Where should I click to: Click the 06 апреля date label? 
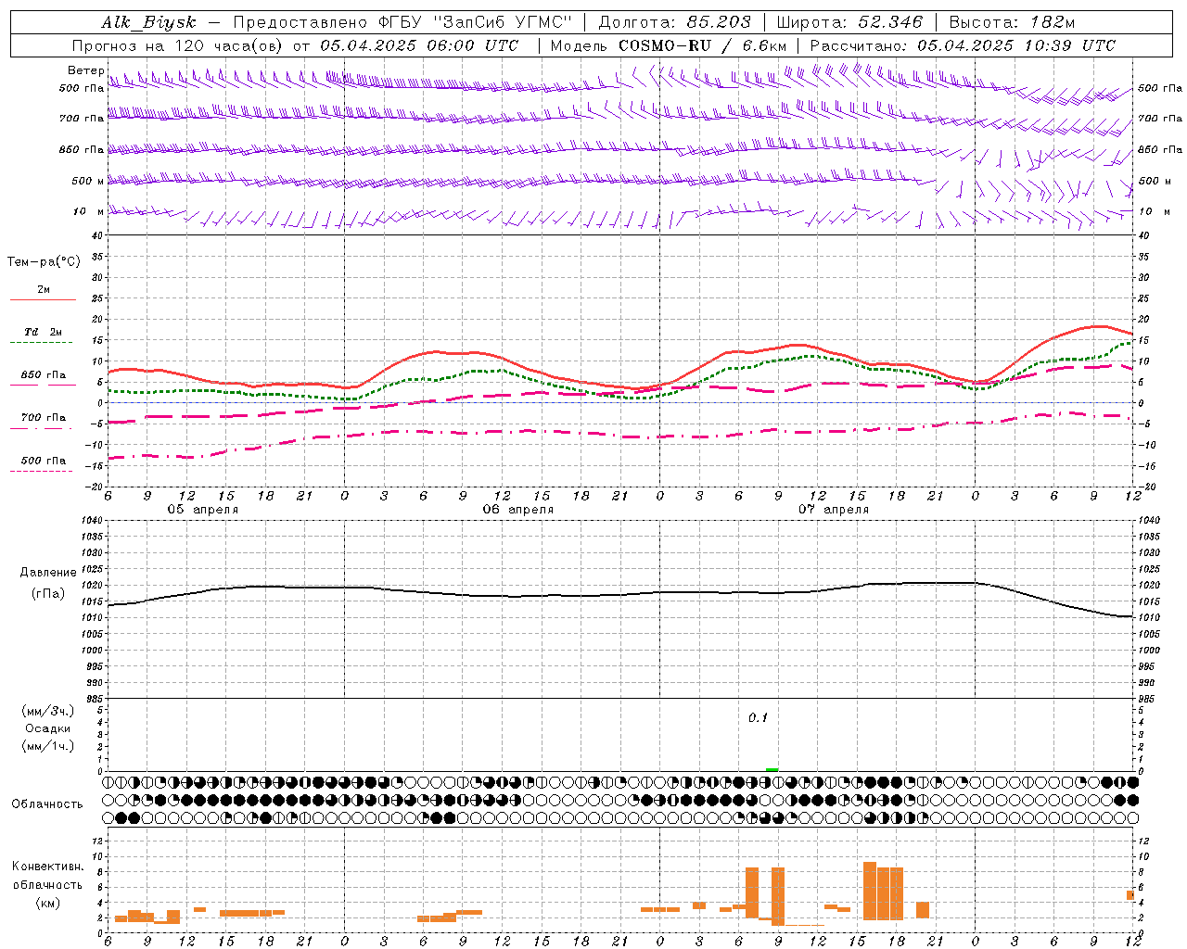tap(517, 510)
